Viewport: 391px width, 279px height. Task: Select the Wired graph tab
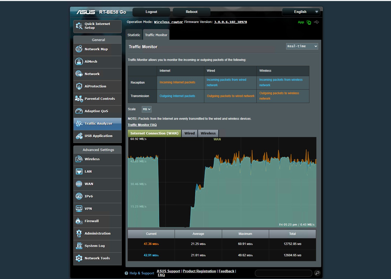point(190,133)
